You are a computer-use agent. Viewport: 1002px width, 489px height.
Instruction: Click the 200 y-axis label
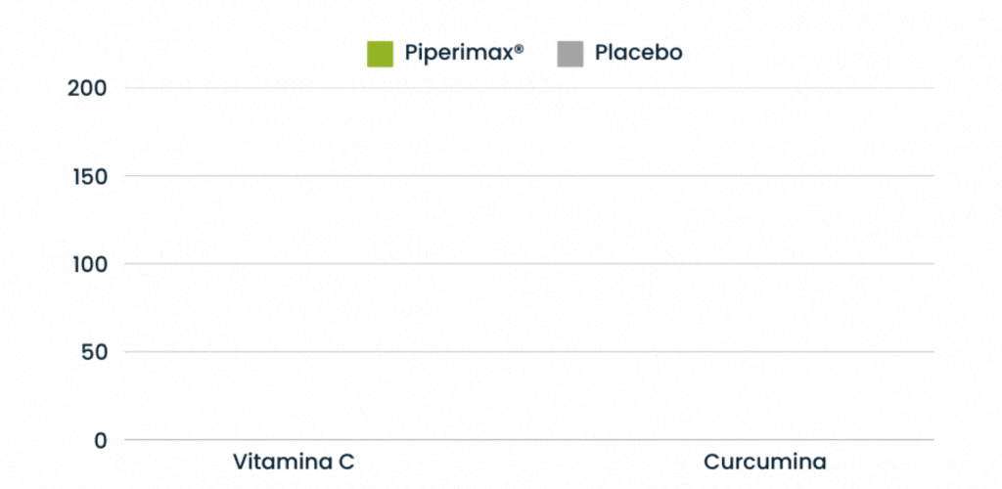coord(88,88)
